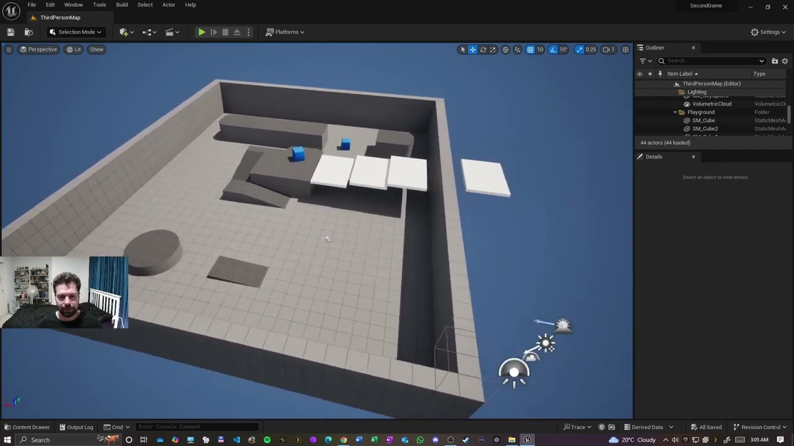Screen dimensions: 794x446
Task: Click the Stop play session square button
Action: click(225, 32)
